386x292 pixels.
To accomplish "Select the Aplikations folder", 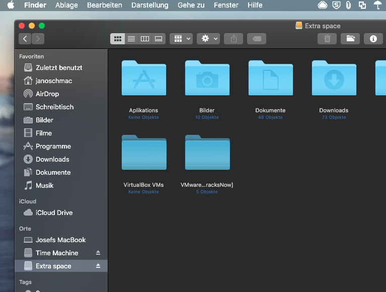I will pyautogui.click(x=144, y=78).
